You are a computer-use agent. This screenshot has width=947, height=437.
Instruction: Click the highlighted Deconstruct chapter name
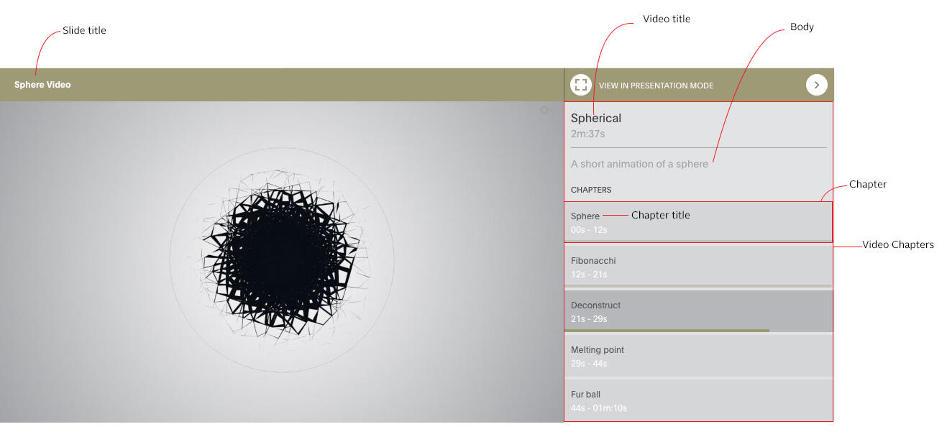[595, 305]
